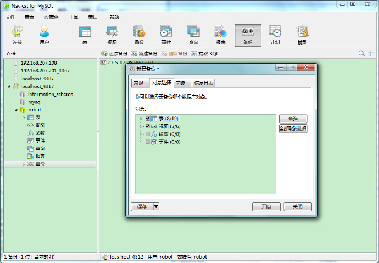Close the 新建备份 dialog

[x=306, y=68]
